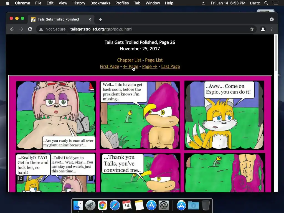Open App Store icon next to Notes
Image resolution: width=284 pixels, height=213 pixels.
click(151, 206)
